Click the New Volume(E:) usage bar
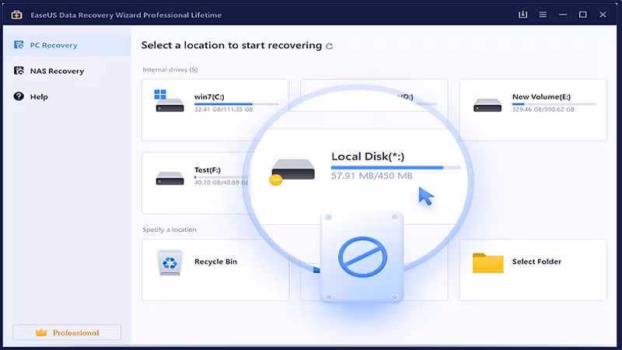 [554, 104]
